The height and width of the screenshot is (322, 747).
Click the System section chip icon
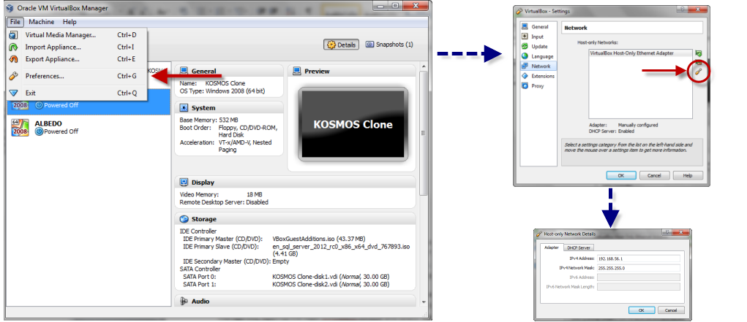(184, 108)
